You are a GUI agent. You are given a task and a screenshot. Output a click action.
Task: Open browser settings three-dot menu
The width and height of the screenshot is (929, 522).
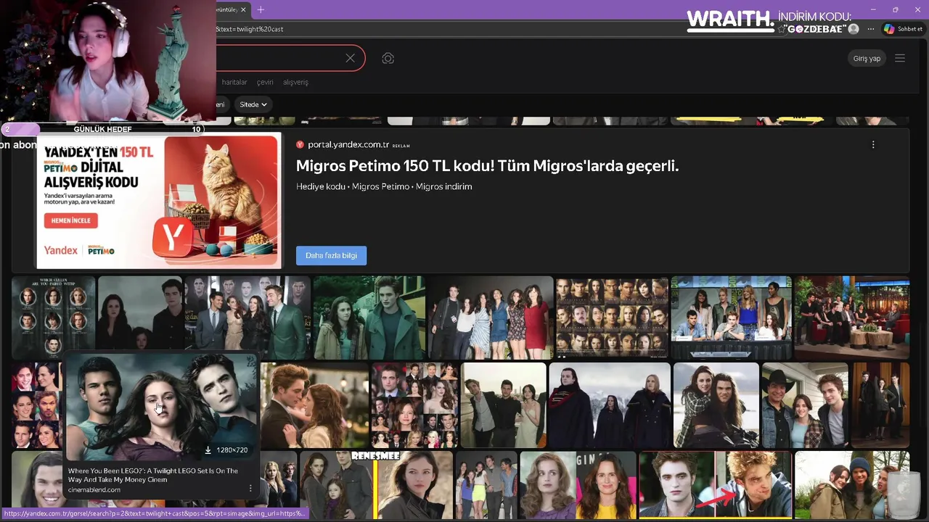click(x=871, y=29)
